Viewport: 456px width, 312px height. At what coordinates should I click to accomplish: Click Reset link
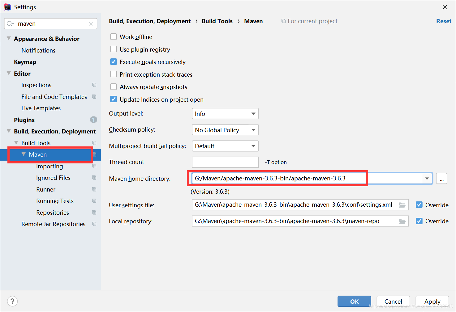point(444,21)
